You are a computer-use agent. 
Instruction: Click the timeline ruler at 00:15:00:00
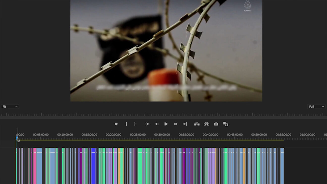[x=89, y=135]
